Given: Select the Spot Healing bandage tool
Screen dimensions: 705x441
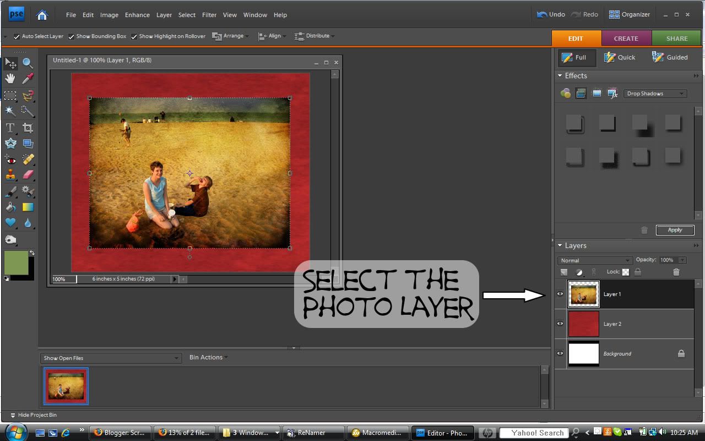Looking at the screenshot, I should click(28, 159).
